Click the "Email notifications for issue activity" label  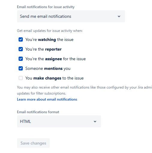tap(46, 7)
